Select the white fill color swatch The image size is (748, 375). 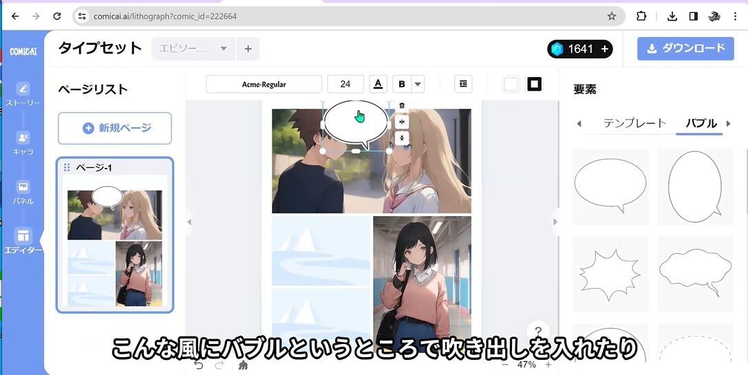pyautogui.click(x=511, y=85)
